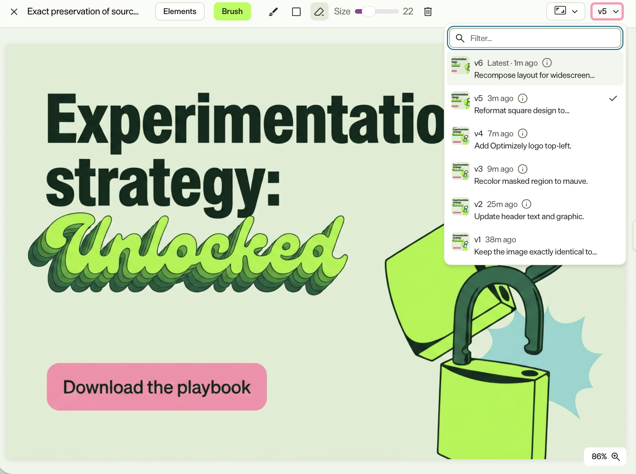Image resolution: width=636 pixels, height=474 pixels.
Task: Select version v6 Recompose layout
Action: (x=535, y=68)
